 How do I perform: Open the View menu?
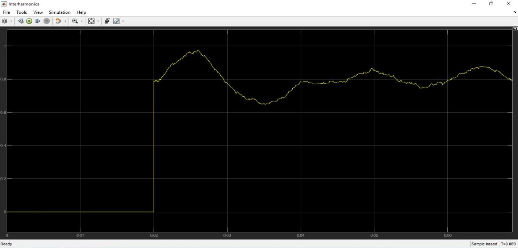click(38, 12)
